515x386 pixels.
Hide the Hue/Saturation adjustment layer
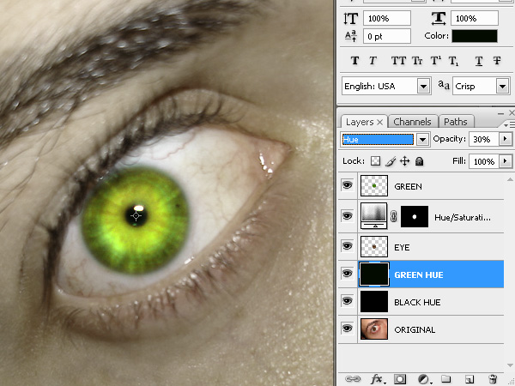347,215
